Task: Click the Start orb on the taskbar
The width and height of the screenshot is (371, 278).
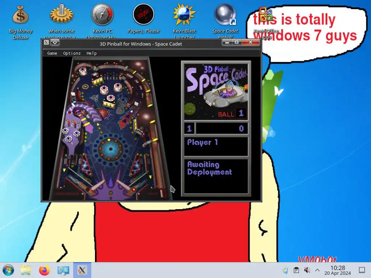Action: click(8, 270)
